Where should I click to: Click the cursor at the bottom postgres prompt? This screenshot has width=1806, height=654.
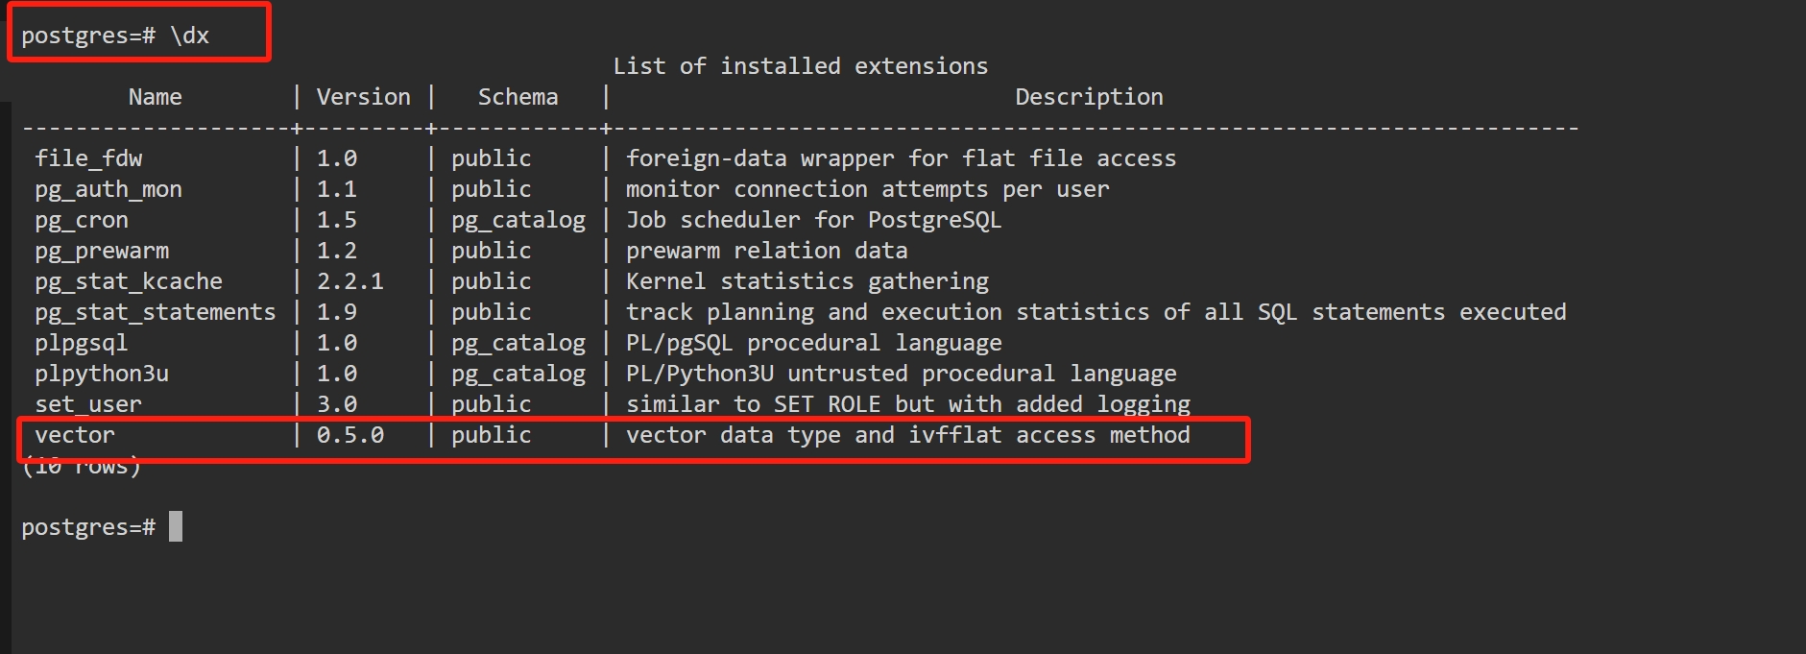pos(176,526)
